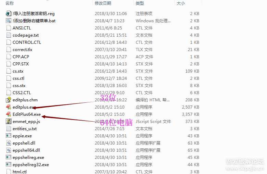This screenshot has width=267, height=174.
Task: Select file name correct.tlx
Action: pyautogui.click(x=22, y=49)
